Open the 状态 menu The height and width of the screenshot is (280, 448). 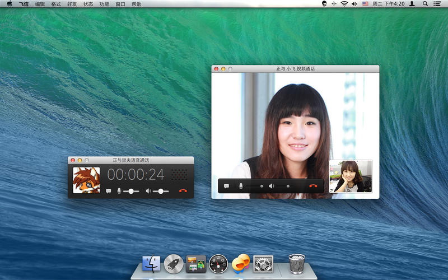click(x=88, y=4)
